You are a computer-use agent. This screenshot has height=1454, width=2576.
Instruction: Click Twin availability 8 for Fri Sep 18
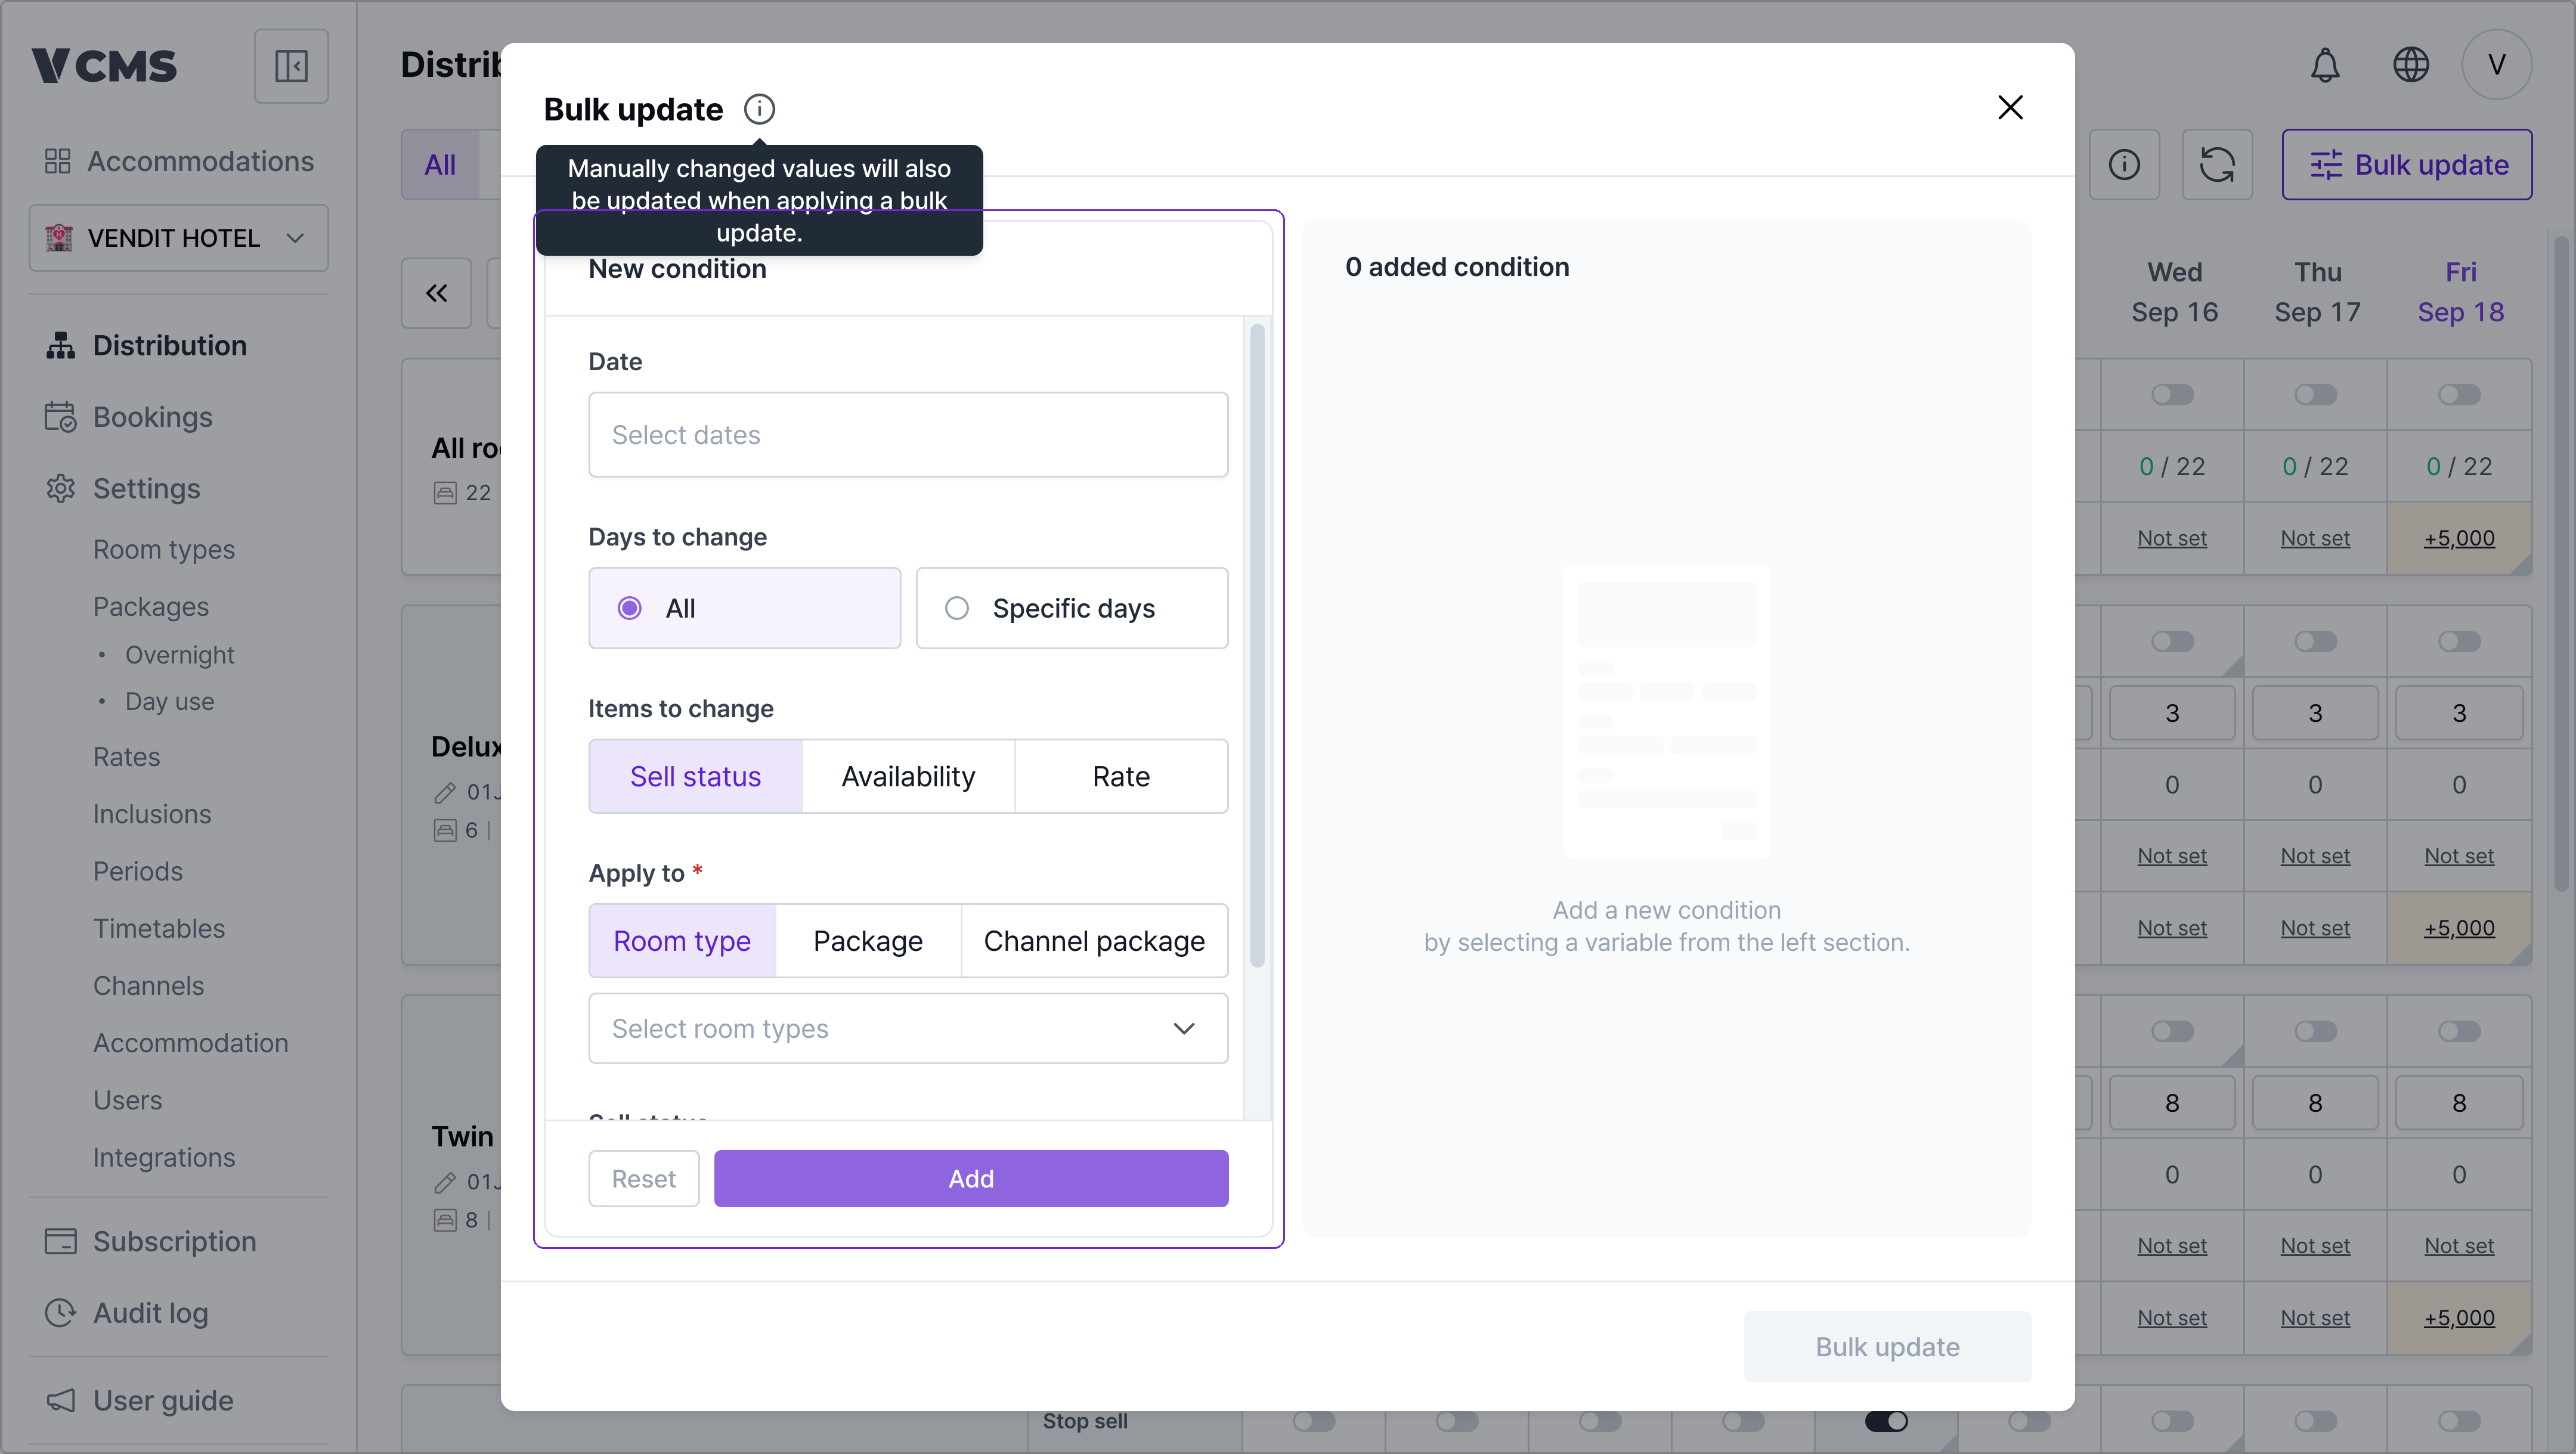pyautogui.click(x=2459, y=1103)
